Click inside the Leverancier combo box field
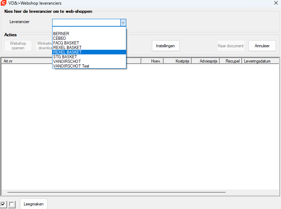The width and height of the screenshot is (281, 209). [86, 23]
